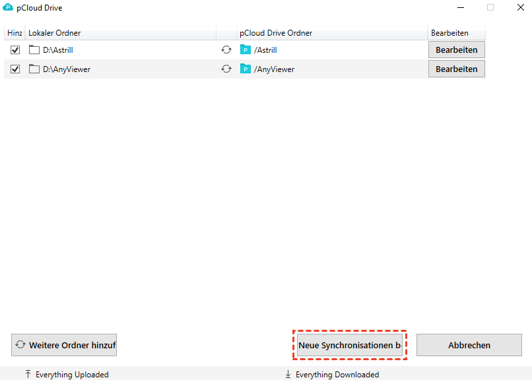Screen dimensions: 532x380
Task: Click the sync arrows icon in the AnyViewer row
Action: point(226,69)
